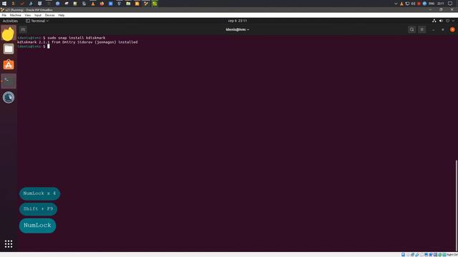The height and width of the screenshot is (257, 458).
Task: Click the network icon in Ubuntu top bar
Action: click(434, 21)
